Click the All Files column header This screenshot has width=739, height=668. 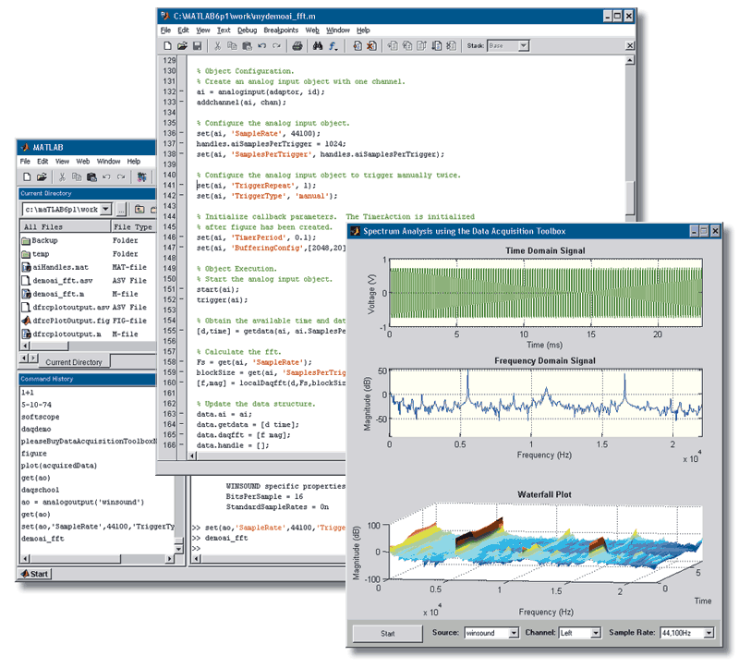coord(65,226)
